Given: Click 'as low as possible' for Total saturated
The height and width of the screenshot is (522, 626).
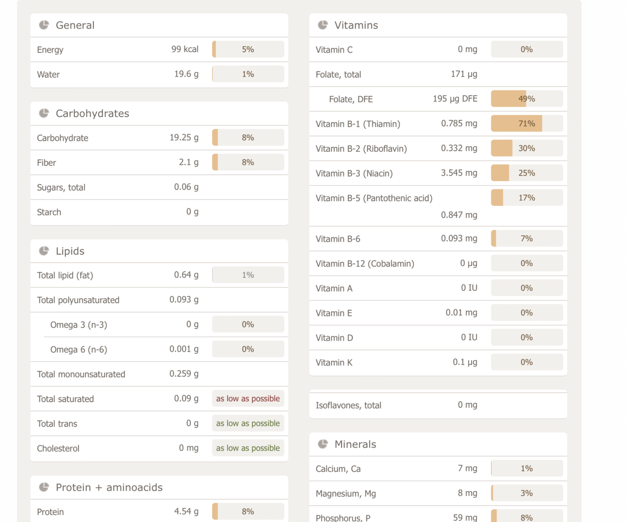Looking at the screenshot, I should point(248,398).
